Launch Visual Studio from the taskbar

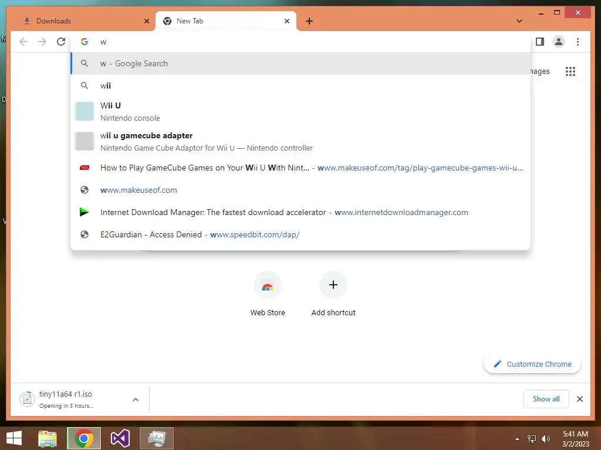coord(120,438)
